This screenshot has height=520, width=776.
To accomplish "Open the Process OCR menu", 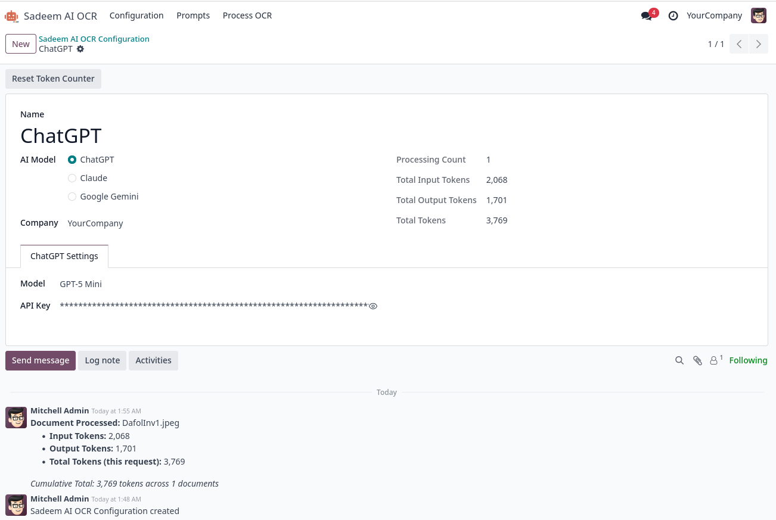I will coord(247,15).
